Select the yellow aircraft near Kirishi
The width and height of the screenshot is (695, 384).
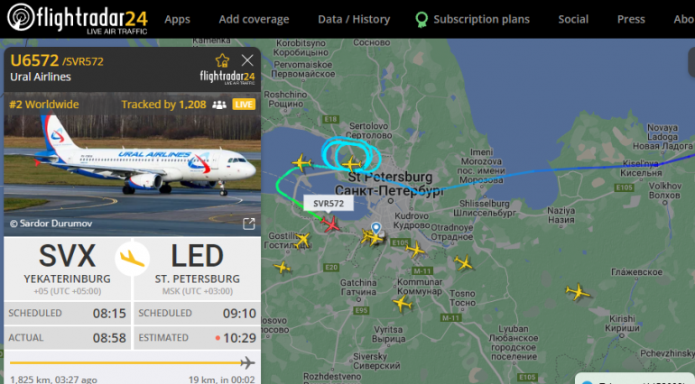click(578, 292)
